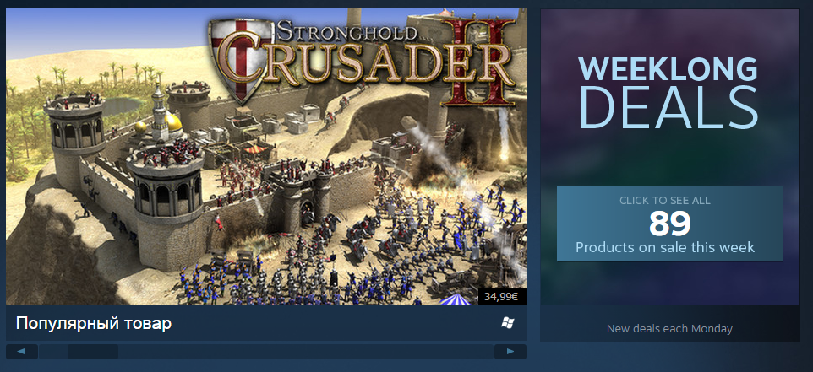
Task: Click Products on sale this week
Action: tap(665, 247)
